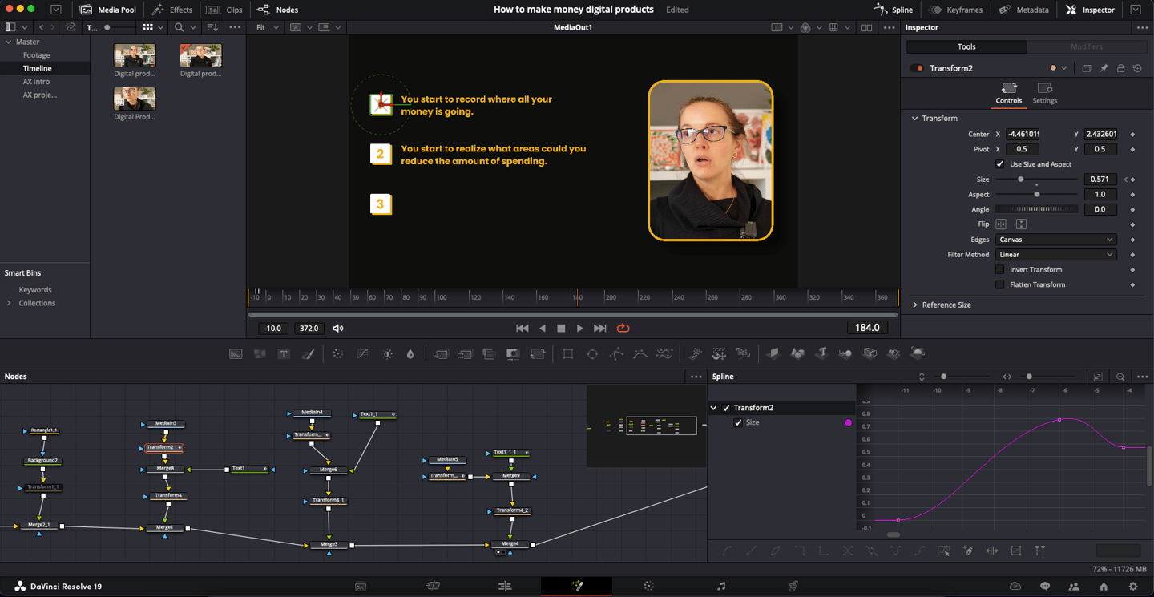The width and height of the screenshot is (1154, 597).
Task: Toggle audio mute speaker icon
Action: [338, 328]
